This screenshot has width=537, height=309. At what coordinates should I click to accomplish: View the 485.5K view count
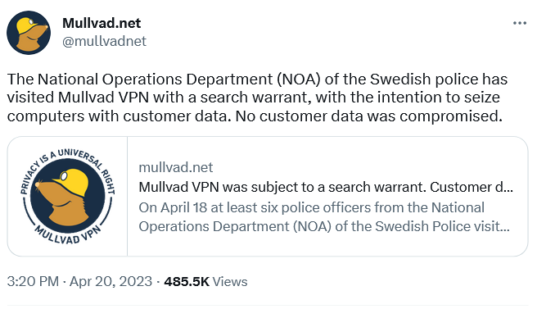click(187, 282)
